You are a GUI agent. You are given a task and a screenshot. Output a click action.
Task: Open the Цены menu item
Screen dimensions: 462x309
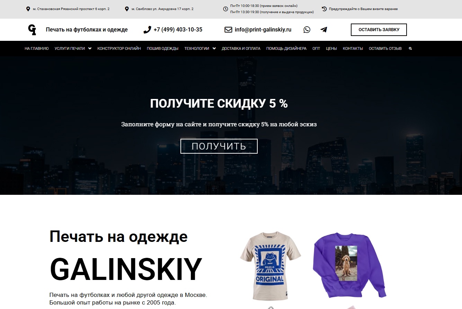[331, 48]
